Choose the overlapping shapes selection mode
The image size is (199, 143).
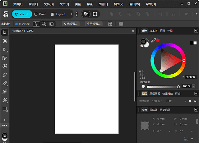44,24
